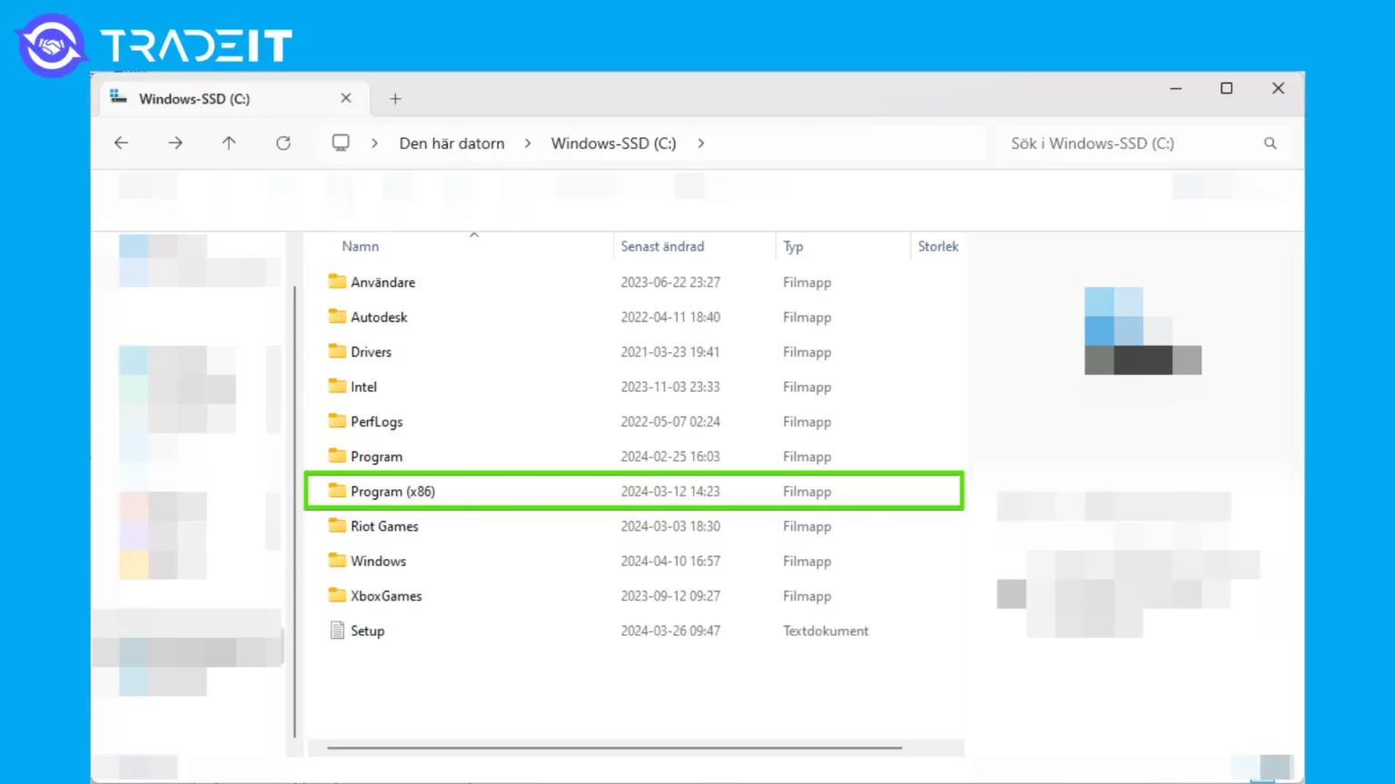Click the date 2024-03-12 14:23
This screenshot has height=784, width=1395.
[670, 491]
